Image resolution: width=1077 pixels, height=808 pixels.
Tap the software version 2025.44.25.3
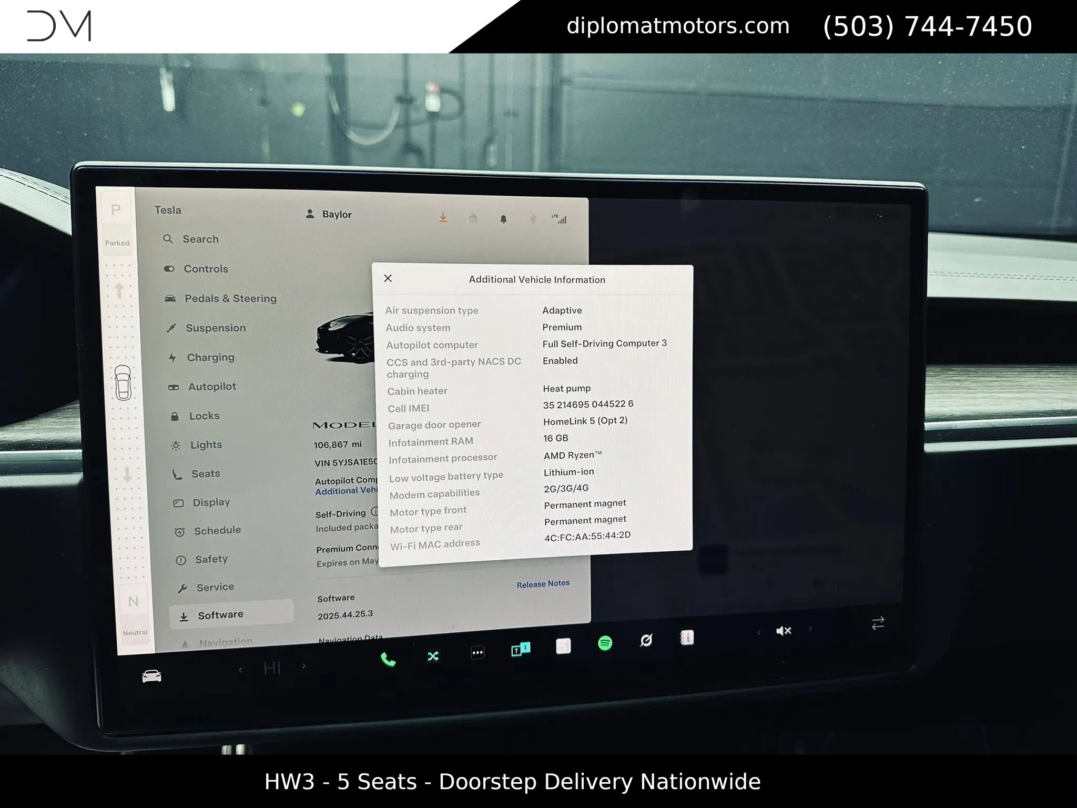(x=345, y=615)
